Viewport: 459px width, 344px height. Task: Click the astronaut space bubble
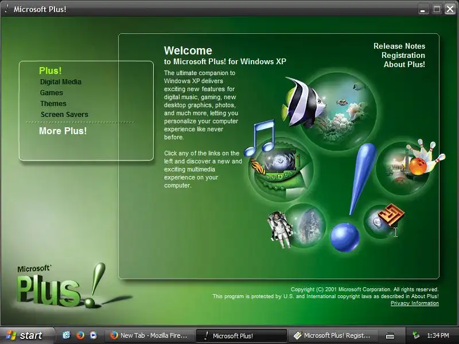[297, 225]
